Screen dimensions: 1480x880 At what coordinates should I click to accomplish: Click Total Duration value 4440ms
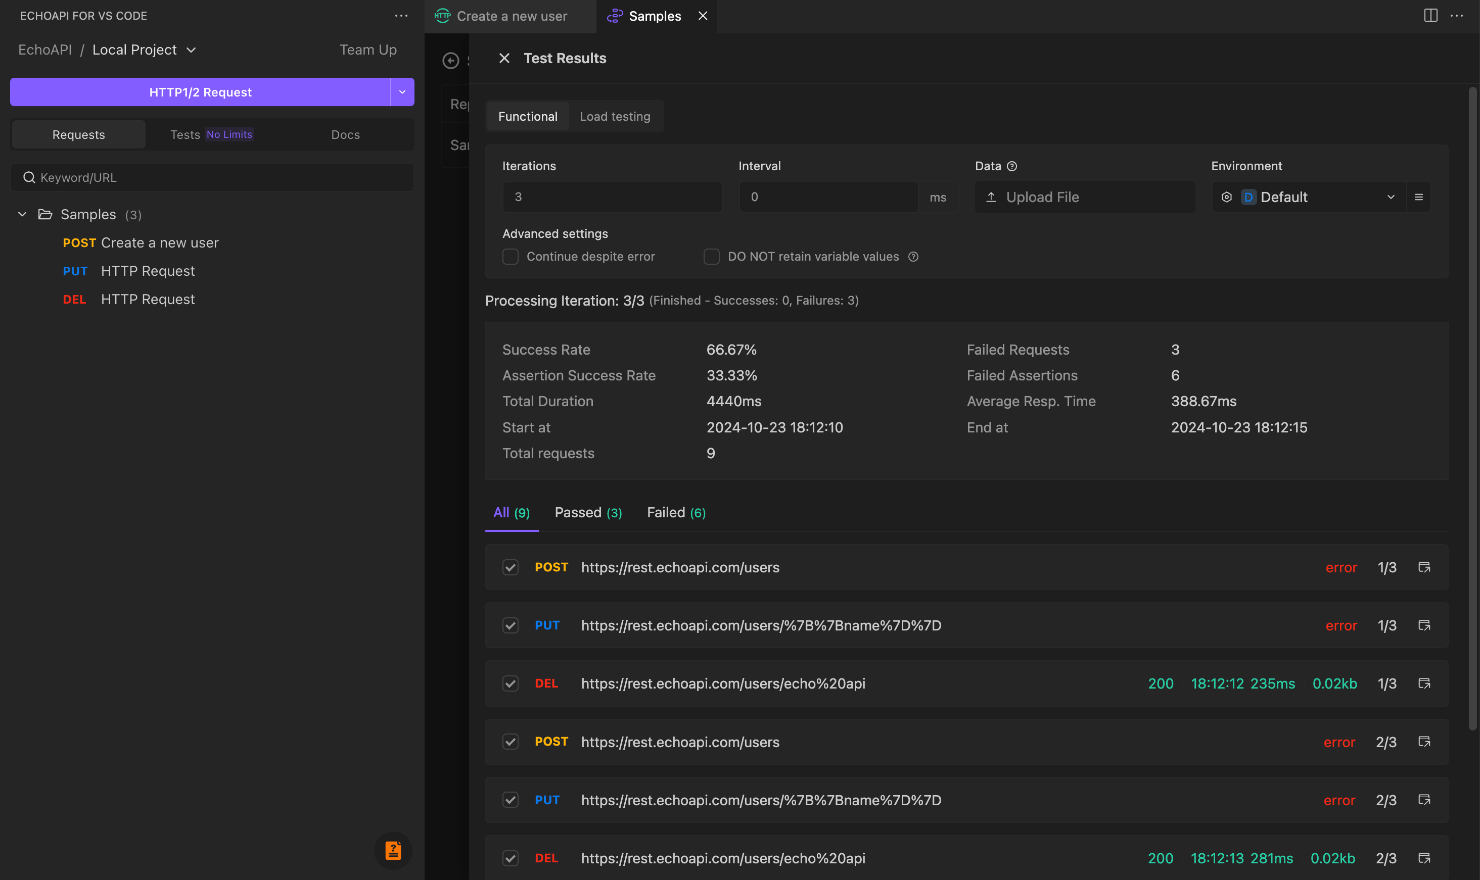[734, 402]
